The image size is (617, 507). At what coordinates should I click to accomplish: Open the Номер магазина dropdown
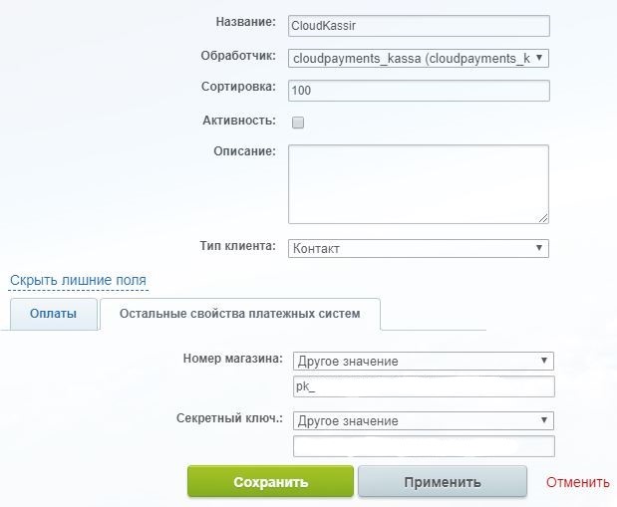coord(423,361)
